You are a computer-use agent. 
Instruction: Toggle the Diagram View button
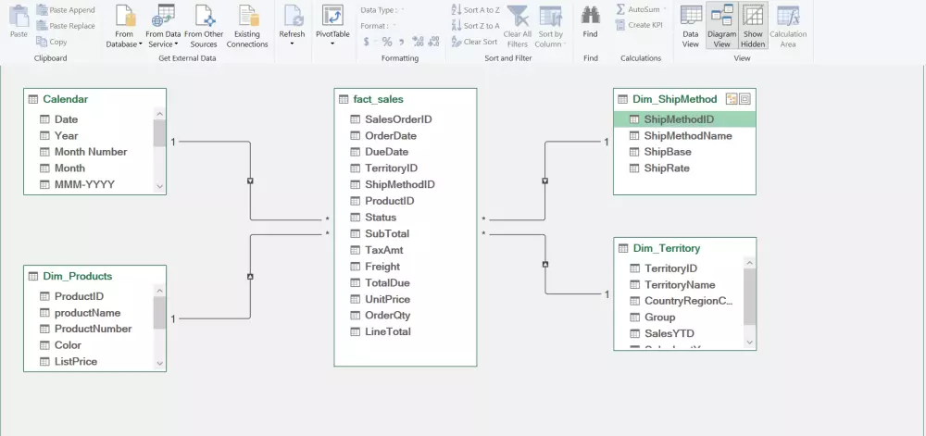coord(721,25)
